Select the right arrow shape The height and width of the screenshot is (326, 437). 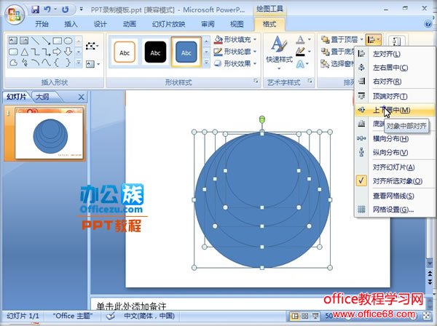click(57, 52)
